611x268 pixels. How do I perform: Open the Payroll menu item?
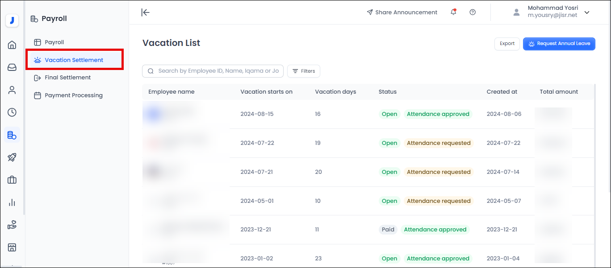[x=54, y=42]
